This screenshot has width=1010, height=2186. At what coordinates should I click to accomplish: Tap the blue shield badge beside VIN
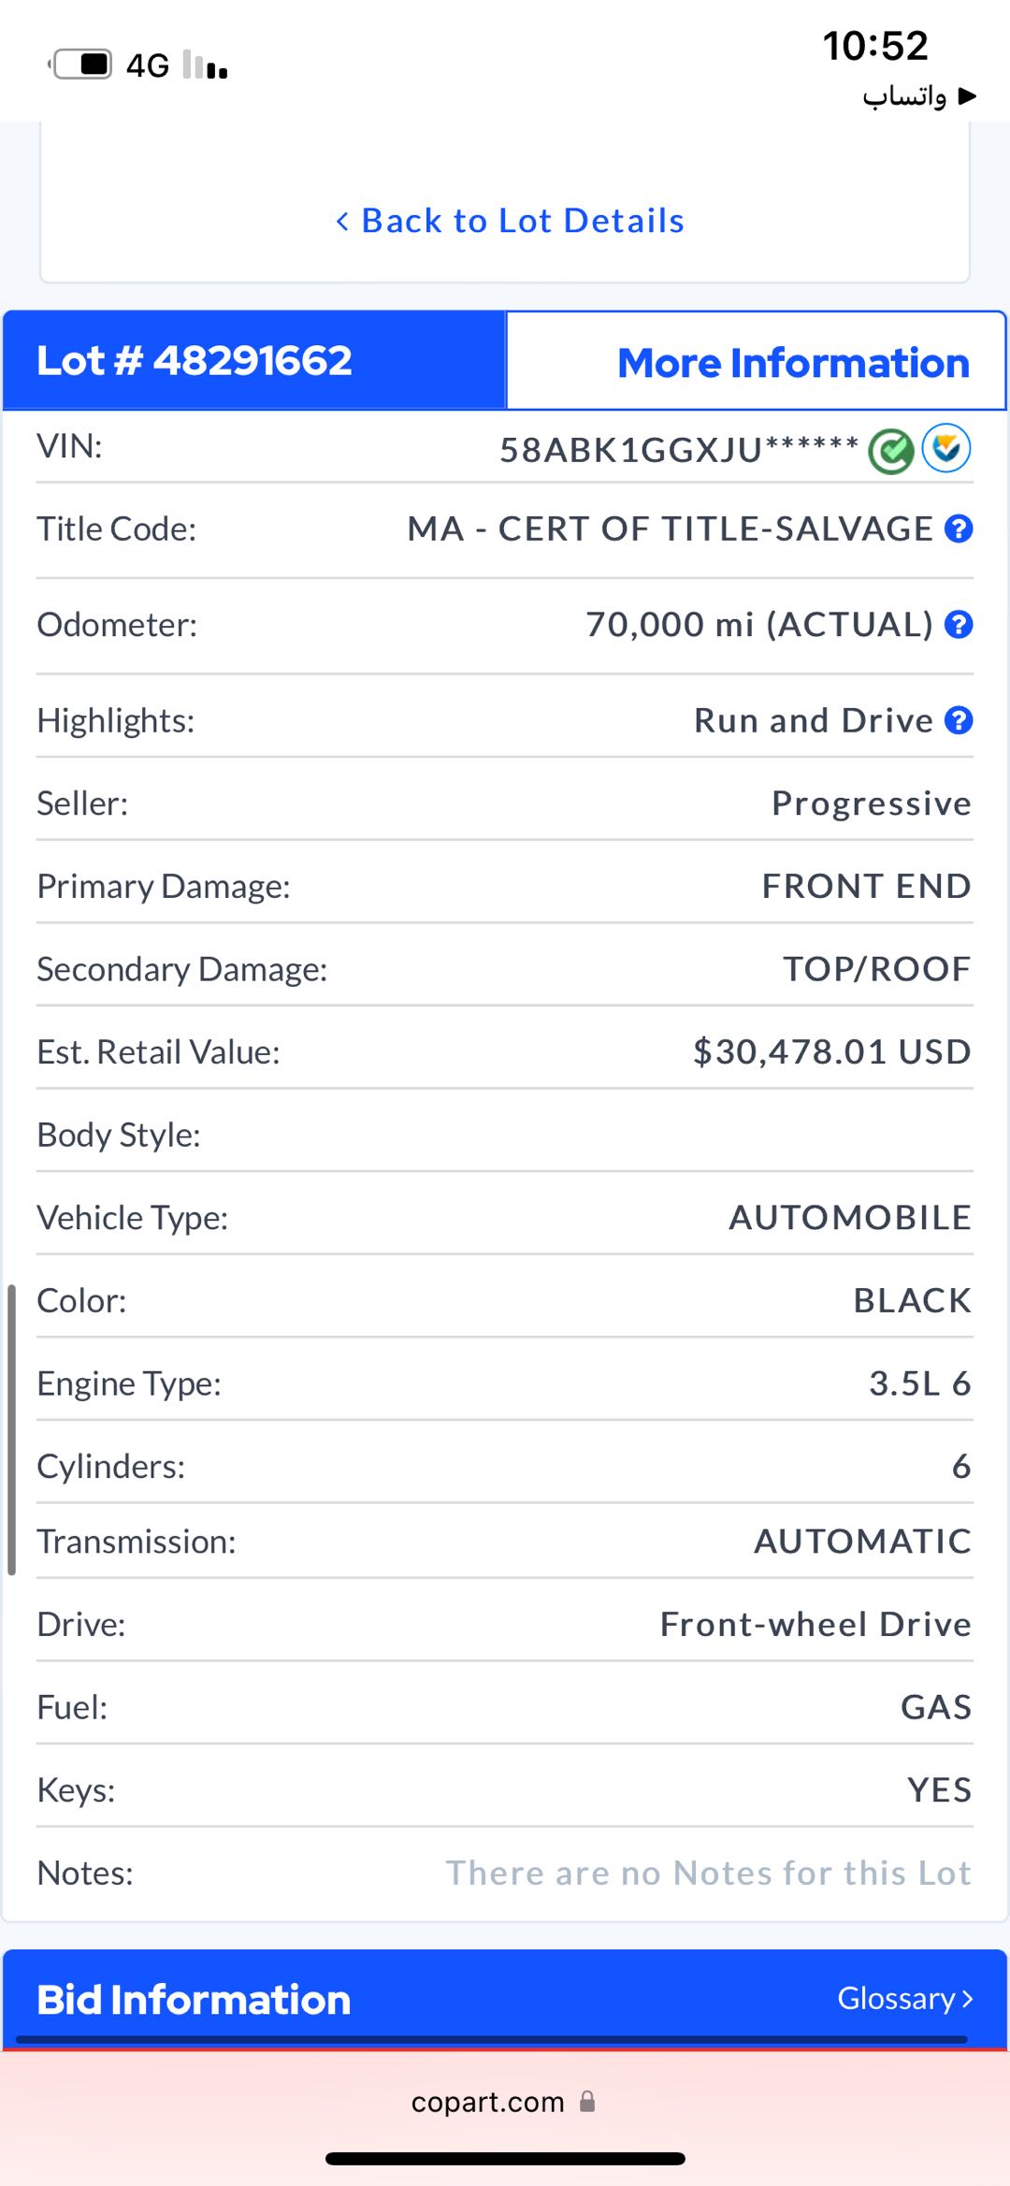tap(946, 449)
